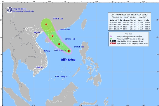The height and width of the screenshot is (106, 159).
Task: Click the 24/06/25 - 13h date label
Action: [x=79, y=47]
